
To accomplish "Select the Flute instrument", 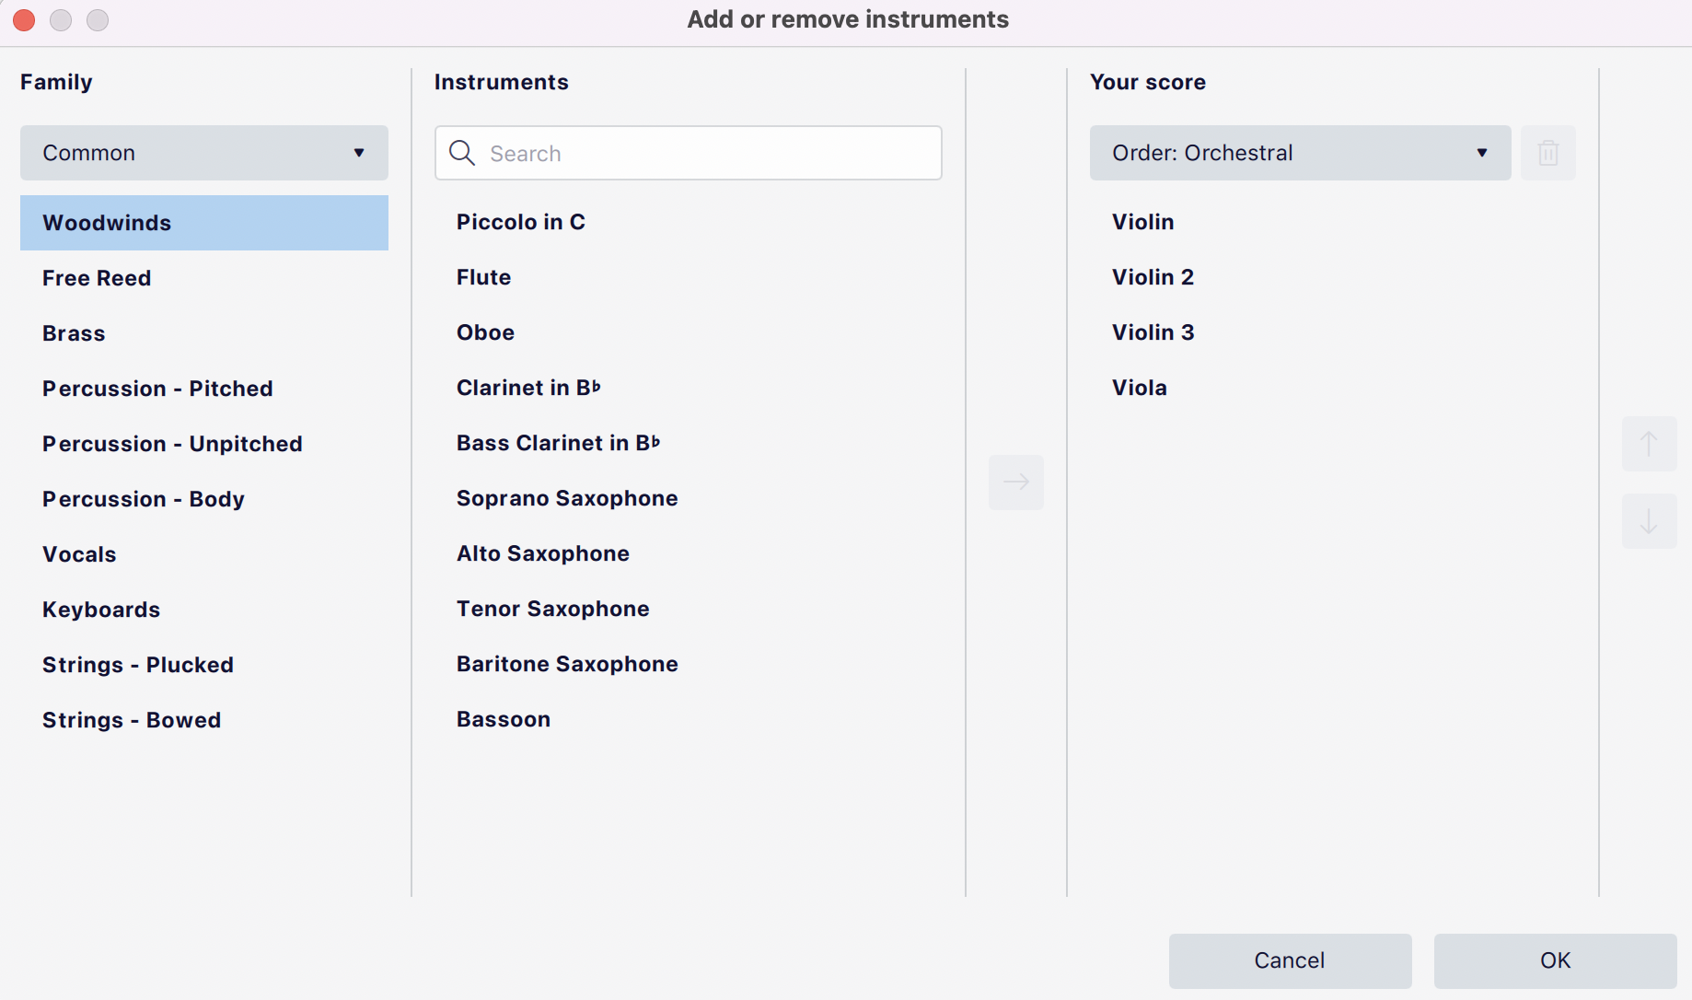I will (483, 277).
